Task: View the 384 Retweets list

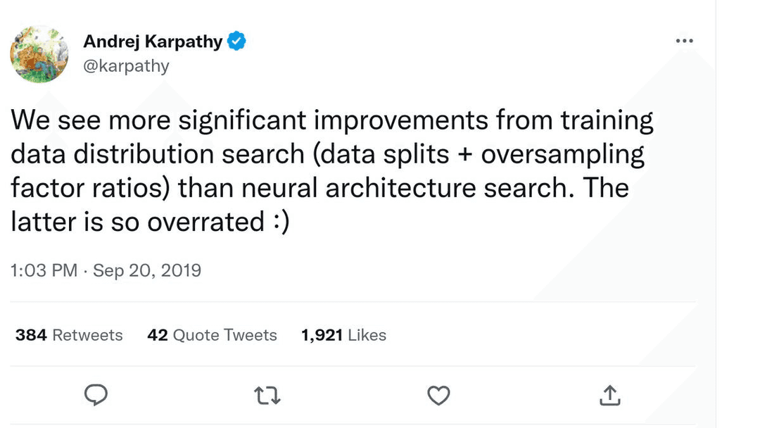Action: coord(69,335)
